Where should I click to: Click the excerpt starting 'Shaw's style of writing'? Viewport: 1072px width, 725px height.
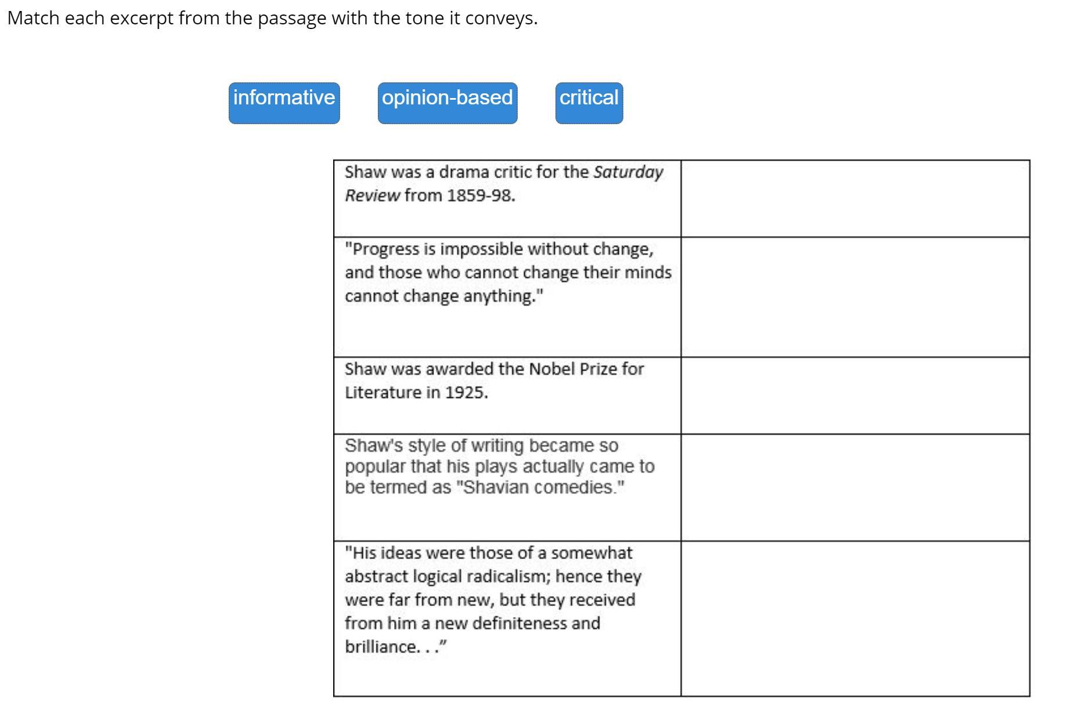pos(499,466)
